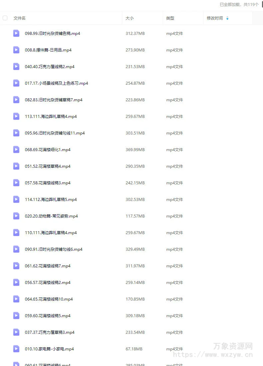Click video icon of 017.17.小场景线稿及上色练习.mp4
This screenshot has width=263, height=366.
[16, 83]
